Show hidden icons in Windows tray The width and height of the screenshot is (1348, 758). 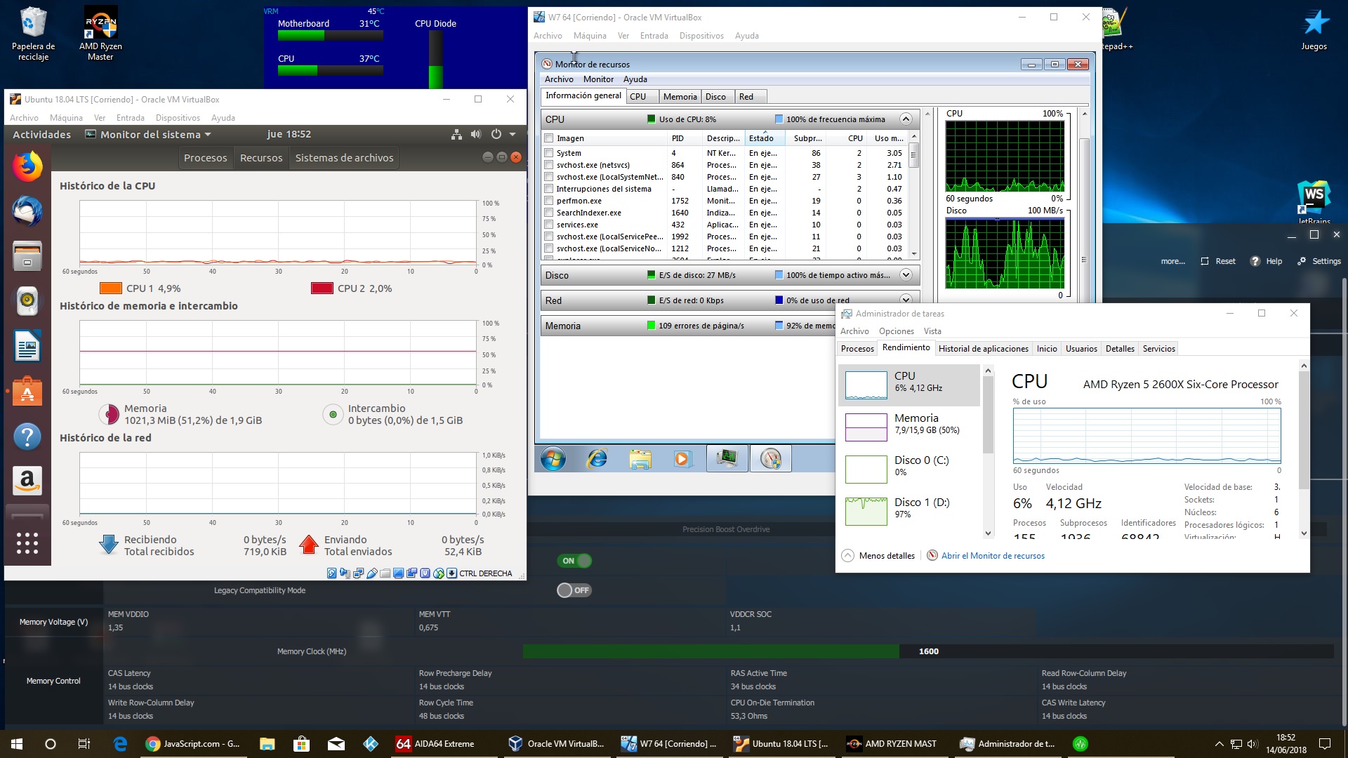(x=1220, y=744)
